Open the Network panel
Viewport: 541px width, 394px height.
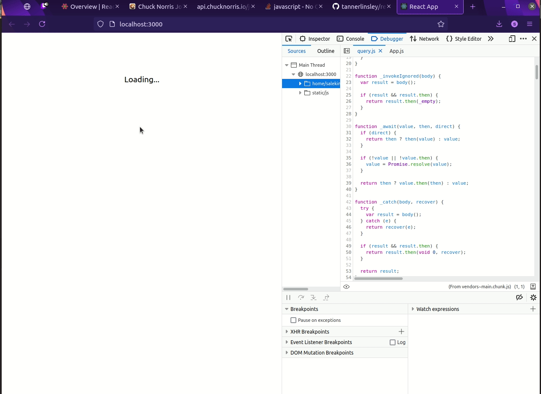point(425,39)
